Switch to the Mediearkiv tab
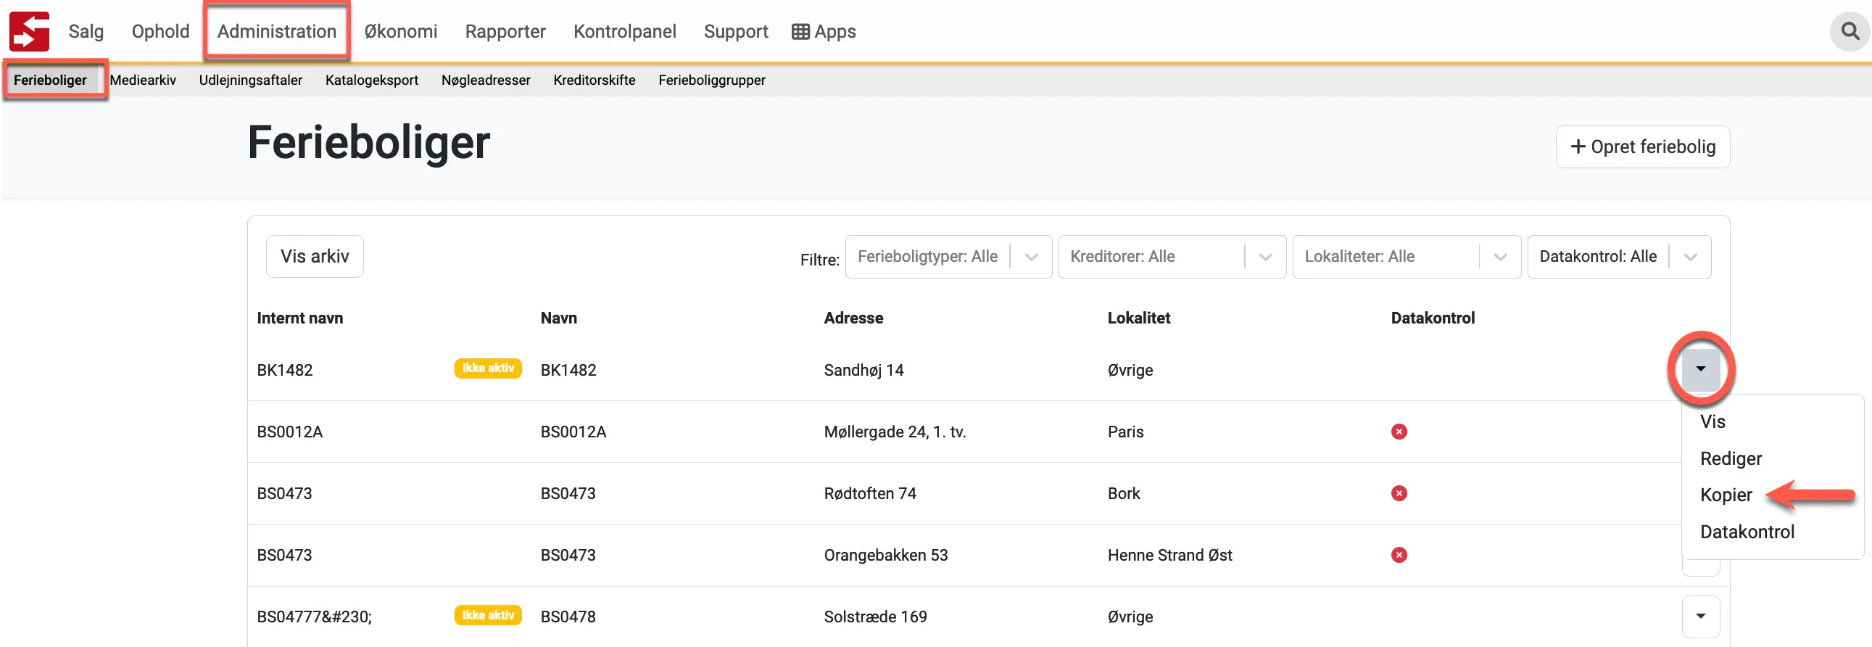The height and width of the screenshot is (647, 1872). click(143, 80)
